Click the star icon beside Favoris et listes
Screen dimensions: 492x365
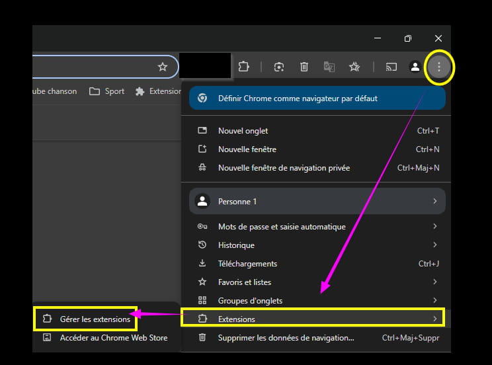202,282
